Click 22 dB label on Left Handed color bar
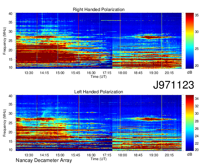This screenshot has height=164, width=202. [197, 143]
